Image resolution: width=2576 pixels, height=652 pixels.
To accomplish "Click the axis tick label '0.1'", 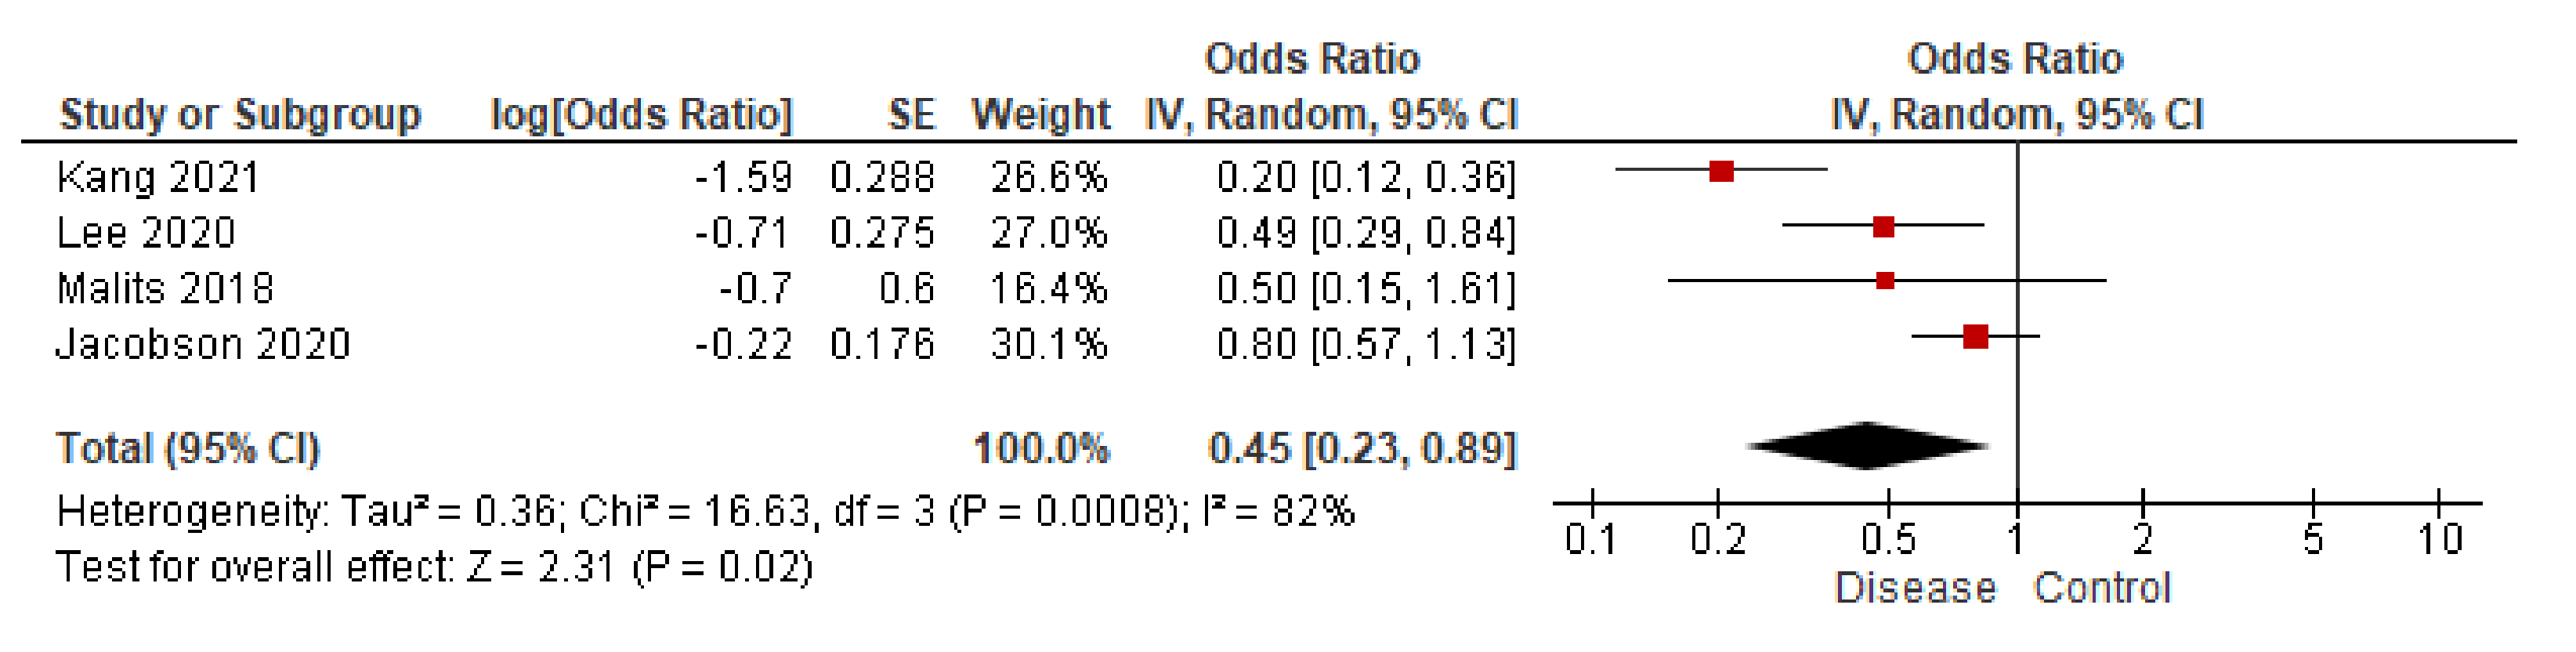I will 1591,540.
